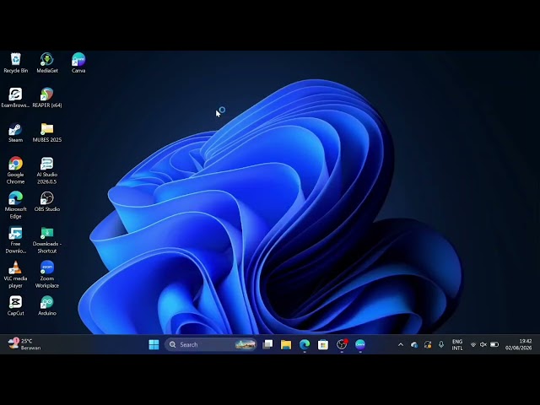Image resolution: width=540 pixels, height=405 pixels.
Task: Open Microsoft Store from the taskbar
Action: click(x=323, y=344)
